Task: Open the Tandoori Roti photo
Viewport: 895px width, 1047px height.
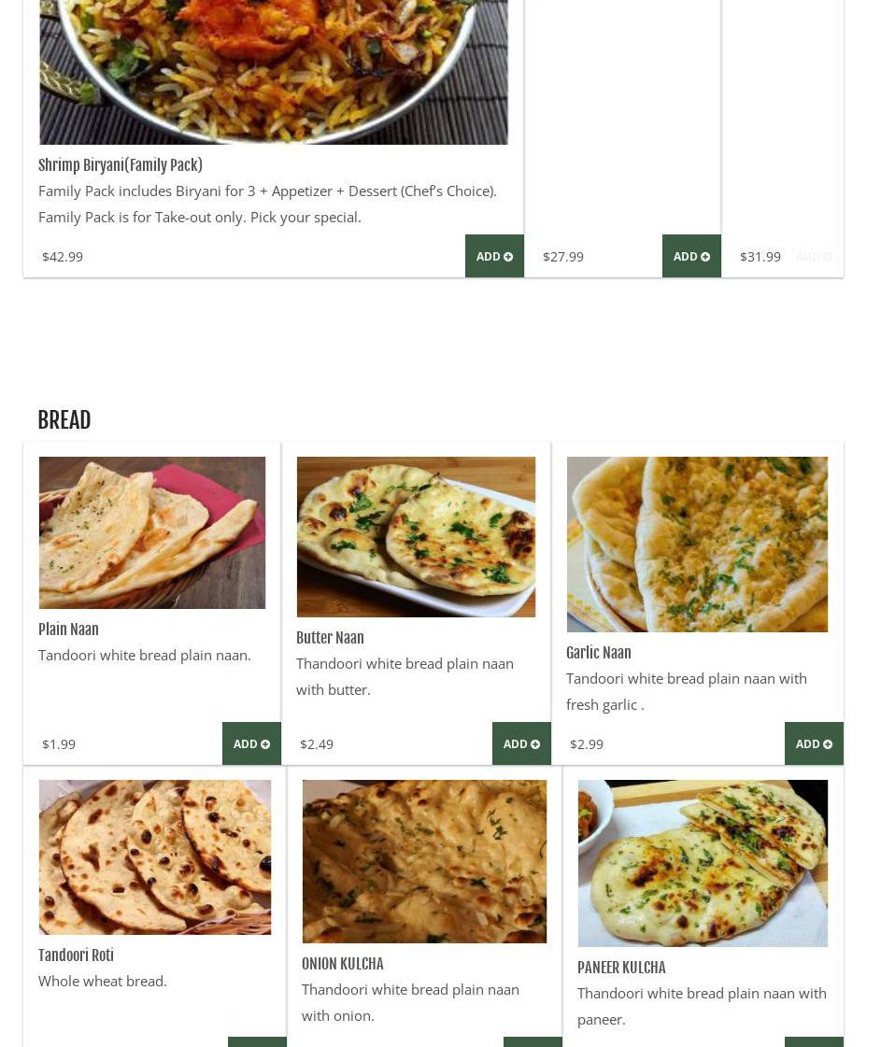Action: click(x=155, y=857)
